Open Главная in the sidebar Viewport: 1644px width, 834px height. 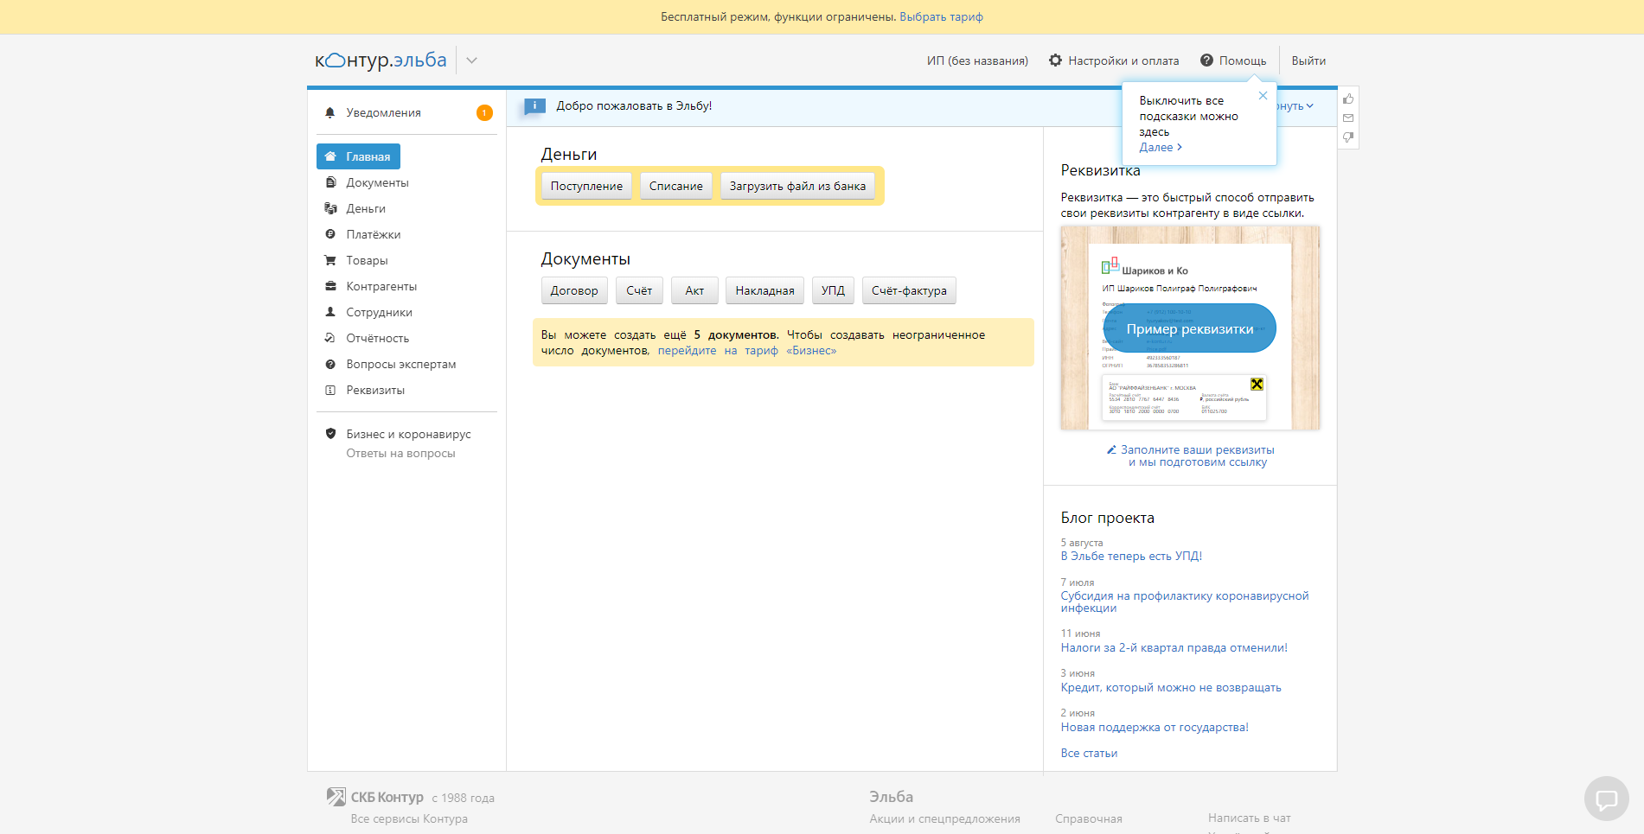358,156
